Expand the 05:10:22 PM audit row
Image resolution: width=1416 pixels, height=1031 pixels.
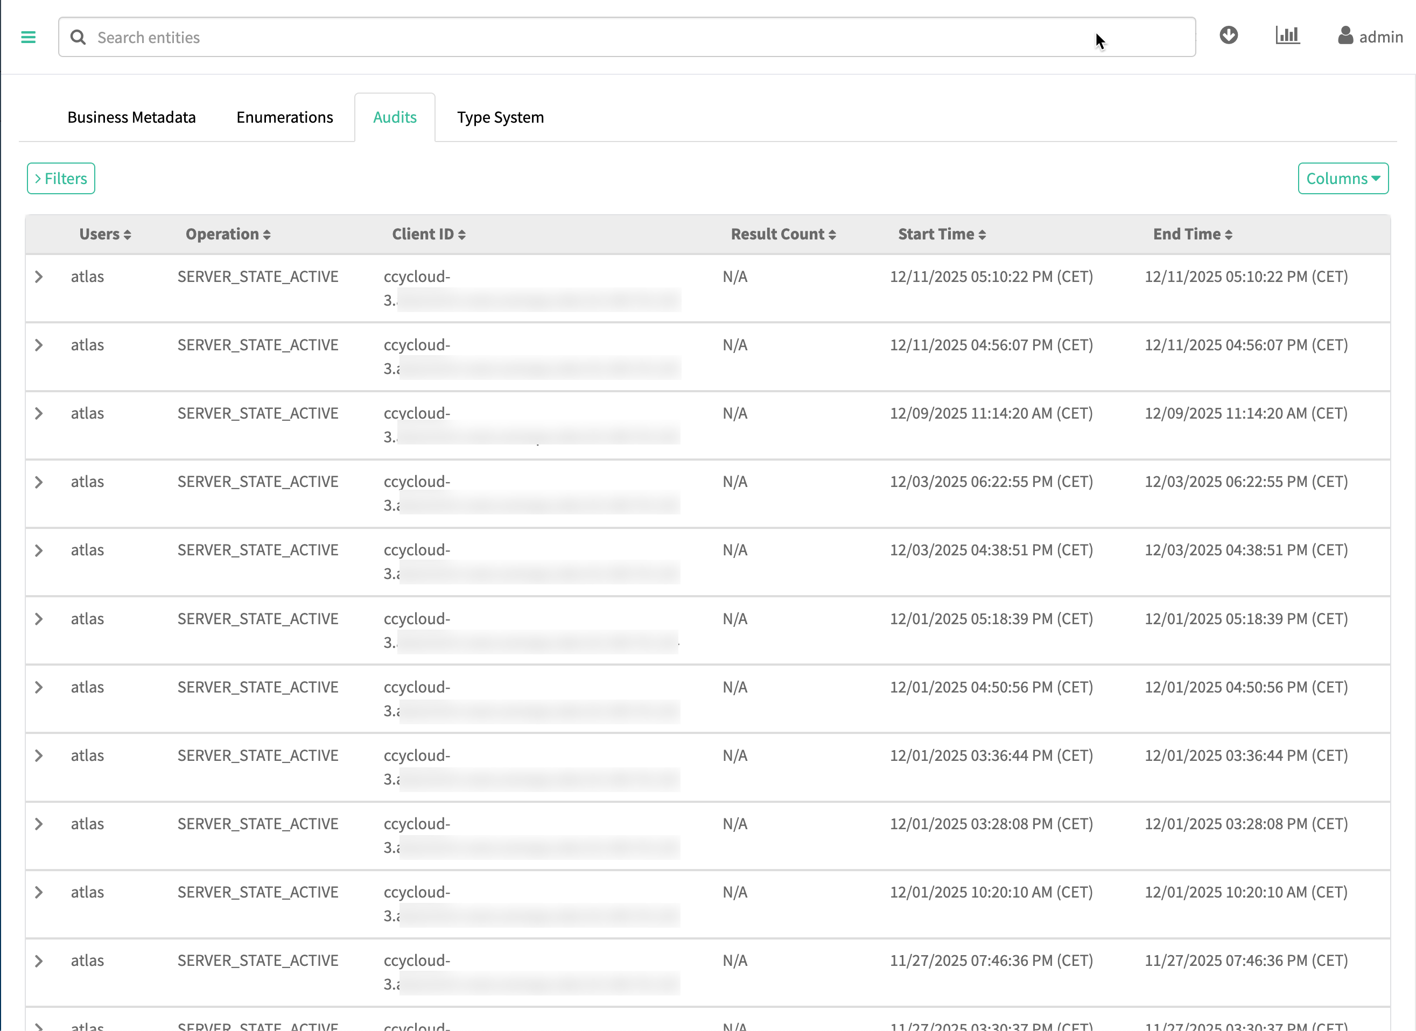(x=39, y=277)
